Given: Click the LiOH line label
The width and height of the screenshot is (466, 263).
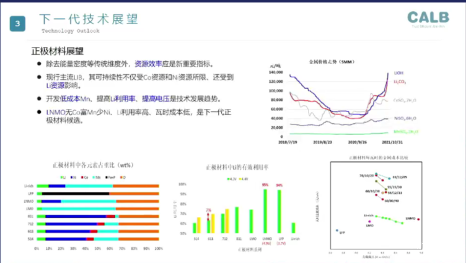Looking at the screenshot, I should pos(398,73).
